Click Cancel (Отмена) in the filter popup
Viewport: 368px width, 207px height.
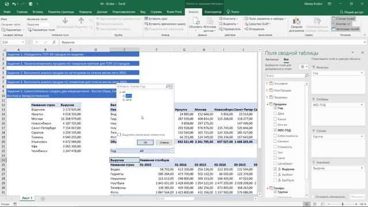(164, 142)
